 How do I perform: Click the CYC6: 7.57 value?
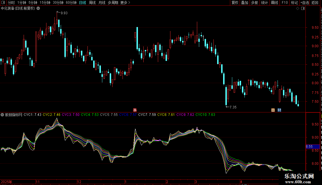coord(128,115)
